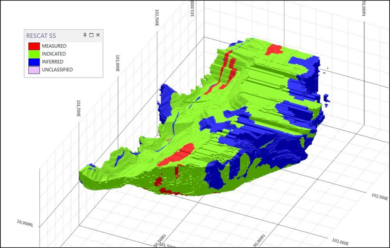Pick the red measured patch at model top
This screenshot has height=248, width=390.
pos(274,49)
